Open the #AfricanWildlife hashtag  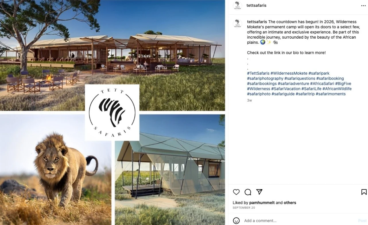tap(337, 89)
